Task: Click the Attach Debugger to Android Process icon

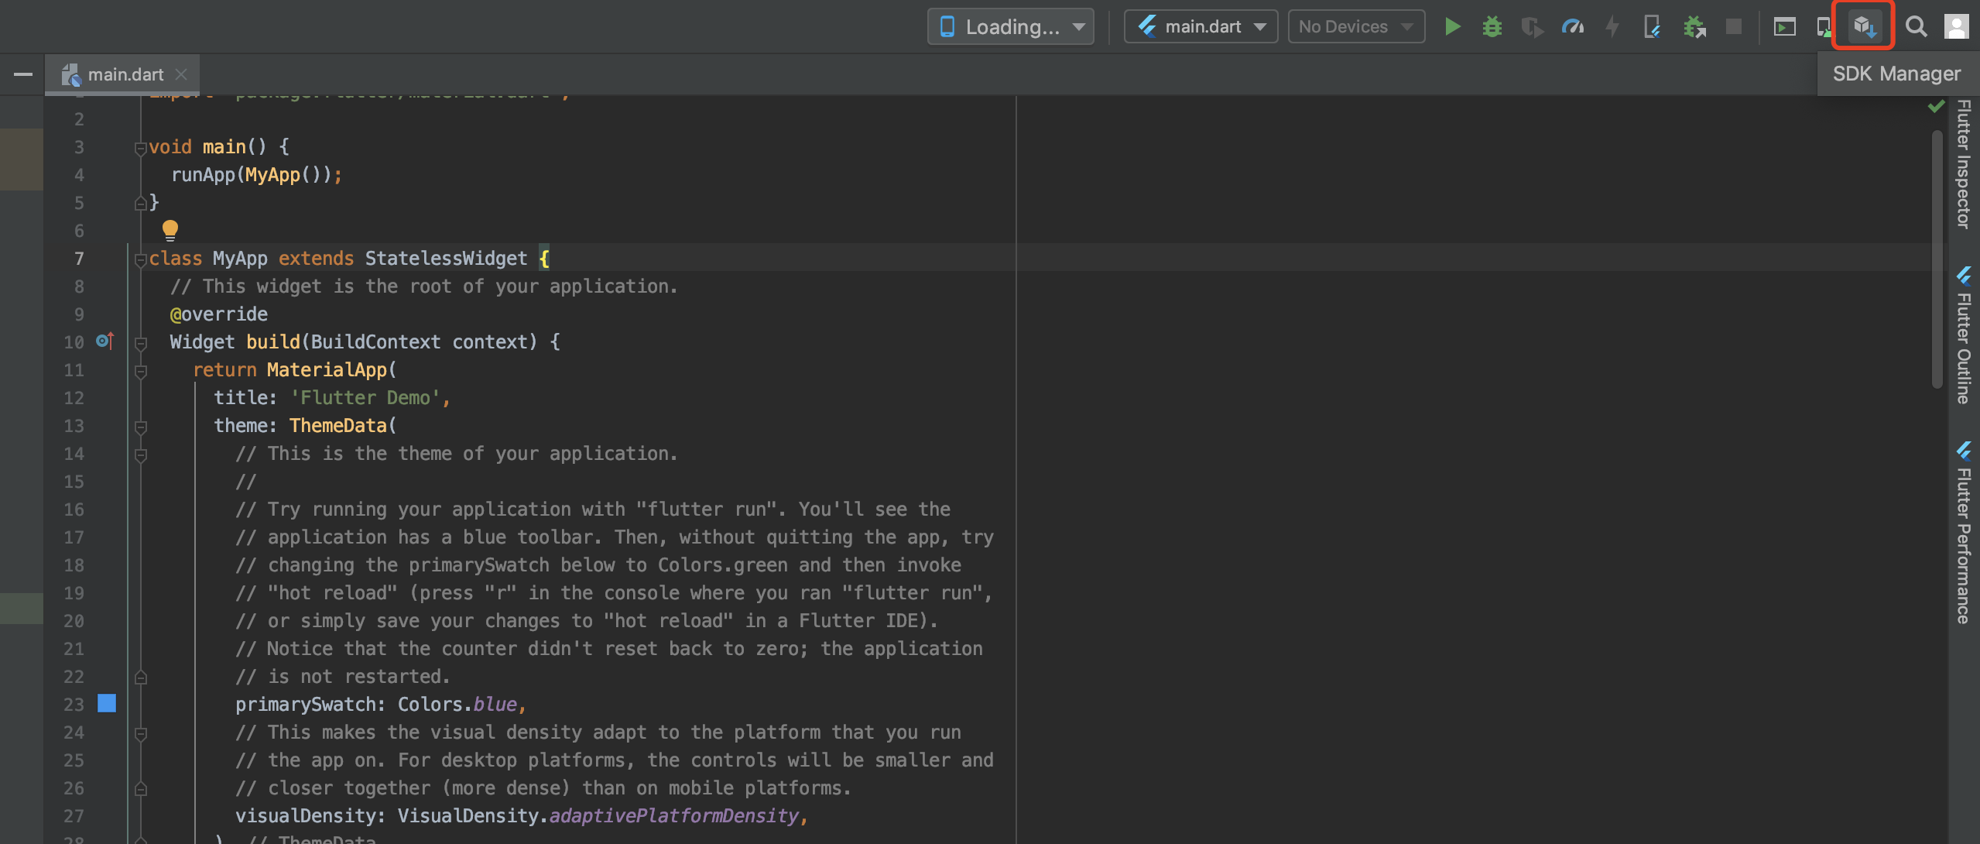Action: (1694, 27)
